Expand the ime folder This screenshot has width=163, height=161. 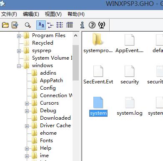pyautogui.click(x=27, y=156)
